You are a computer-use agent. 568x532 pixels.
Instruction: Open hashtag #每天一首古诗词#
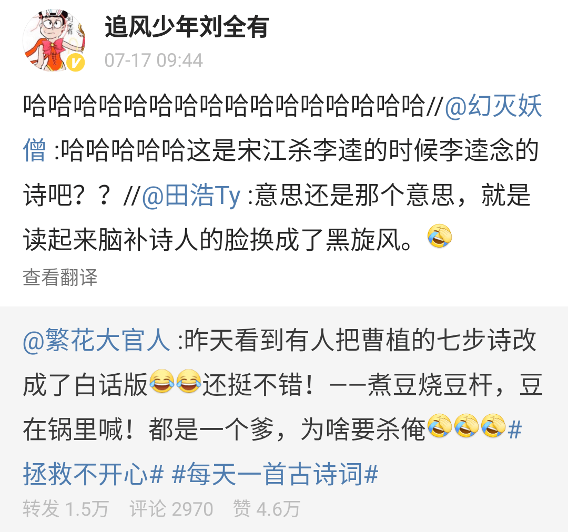pyautogui.click(x=275, y=474)
